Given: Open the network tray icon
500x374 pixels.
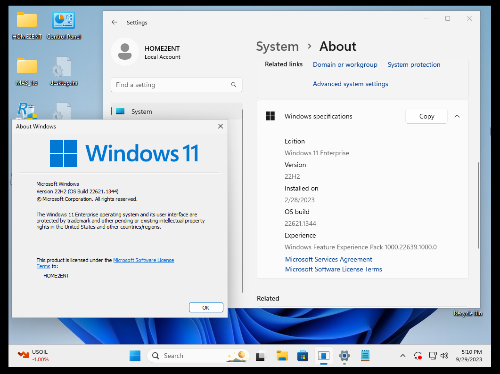Looking at the screenshot, I should pos(433,356).
